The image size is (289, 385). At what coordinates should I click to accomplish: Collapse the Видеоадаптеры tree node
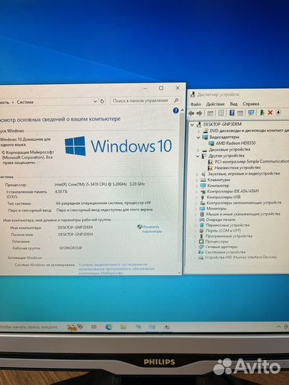198,138
